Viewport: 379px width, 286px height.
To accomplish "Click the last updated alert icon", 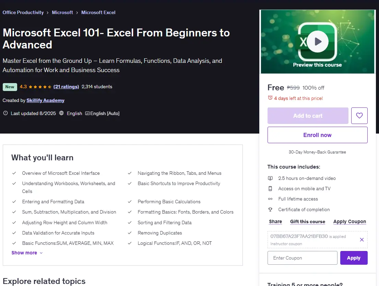I will click(x=5, y=113).
